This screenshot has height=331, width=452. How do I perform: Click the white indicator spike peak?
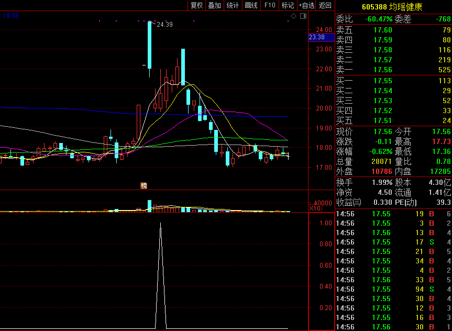tap(161, 224)
